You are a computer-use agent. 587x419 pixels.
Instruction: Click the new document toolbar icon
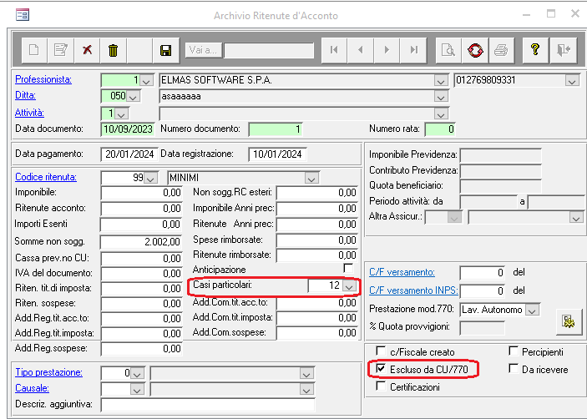34,50
